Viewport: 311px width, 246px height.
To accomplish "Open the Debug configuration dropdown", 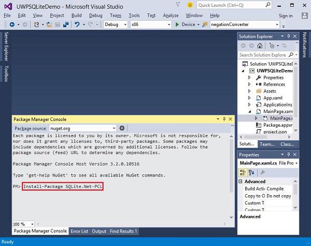I will [125, 24].
